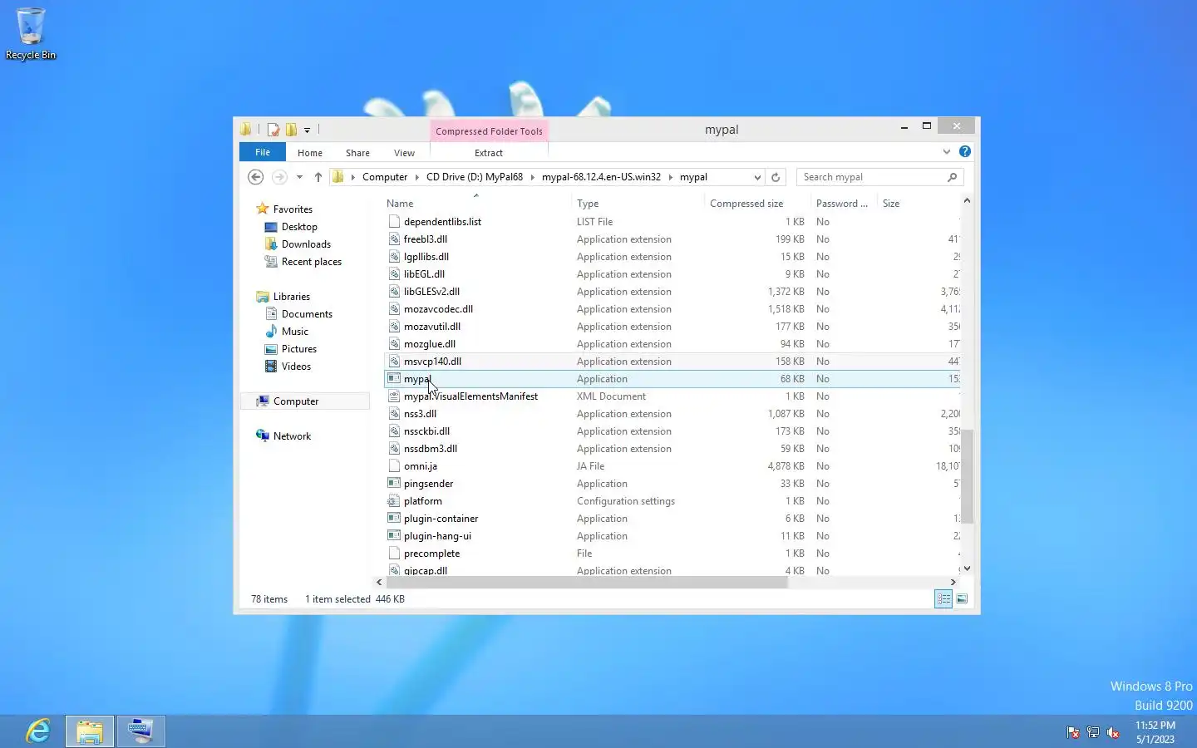The width and height of the screenshot is (1197, 748).
Task: Select the pingsender application icon
Action: tap(395, 484)
